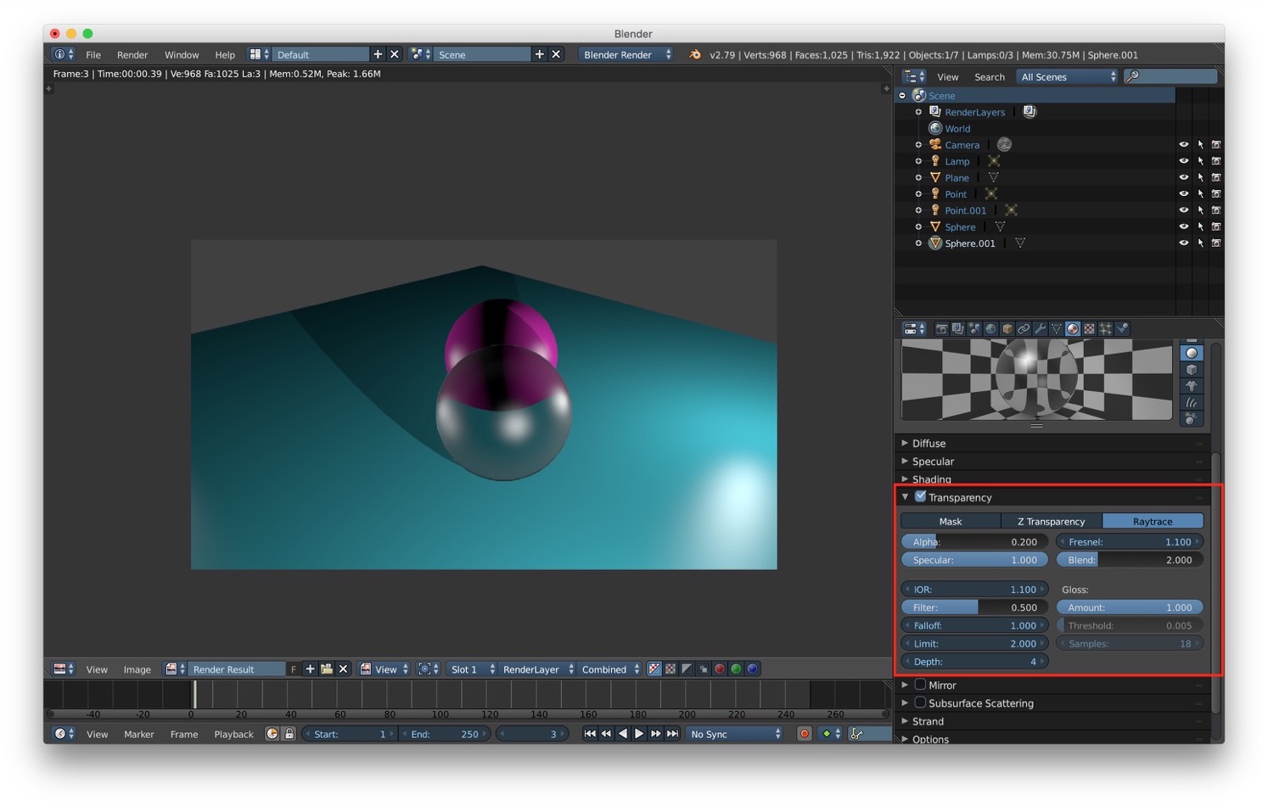Open the File menu
This screenshot has height=806, width=1268.
[93, 55]
